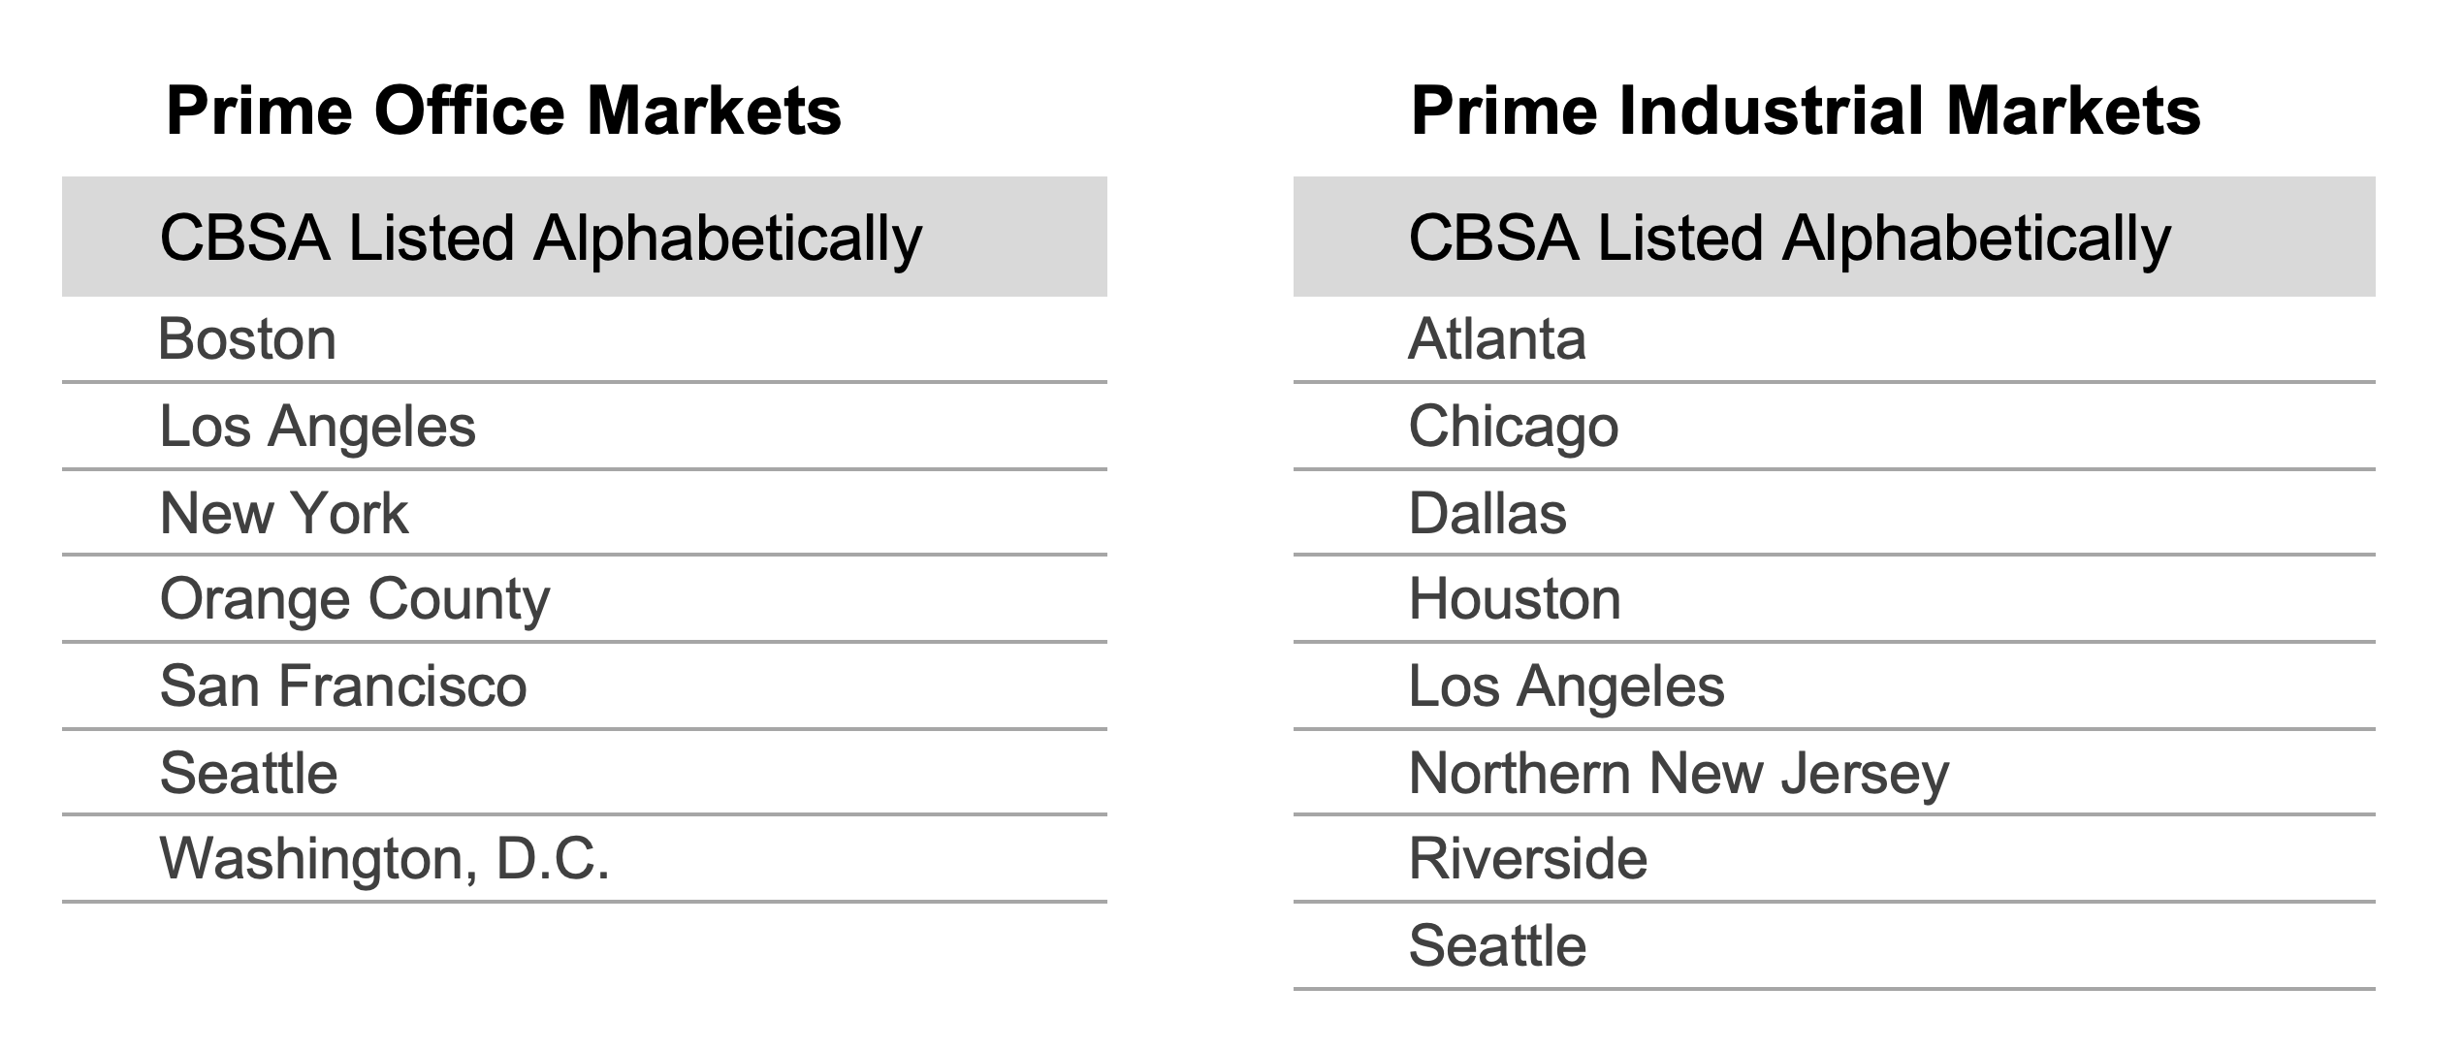The image size is (2463, 1051).
Task: Click the San Francisco row
Action: pos(585,685)
